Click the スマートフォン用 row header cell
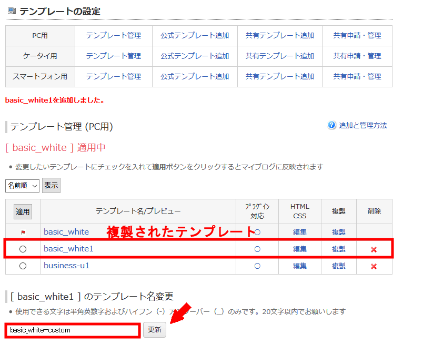This screenshot has height=344, width=423. [x=40, y=77]
